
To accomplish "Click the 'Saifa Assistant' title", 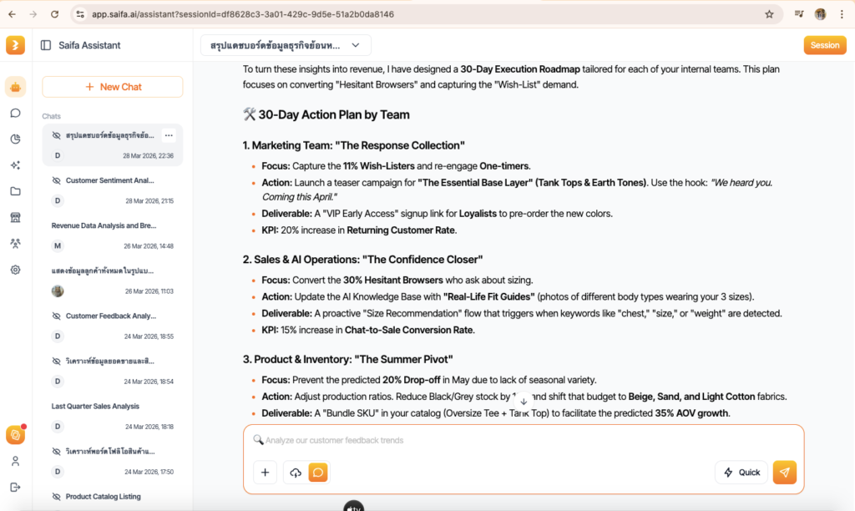I will pos(89,45).
